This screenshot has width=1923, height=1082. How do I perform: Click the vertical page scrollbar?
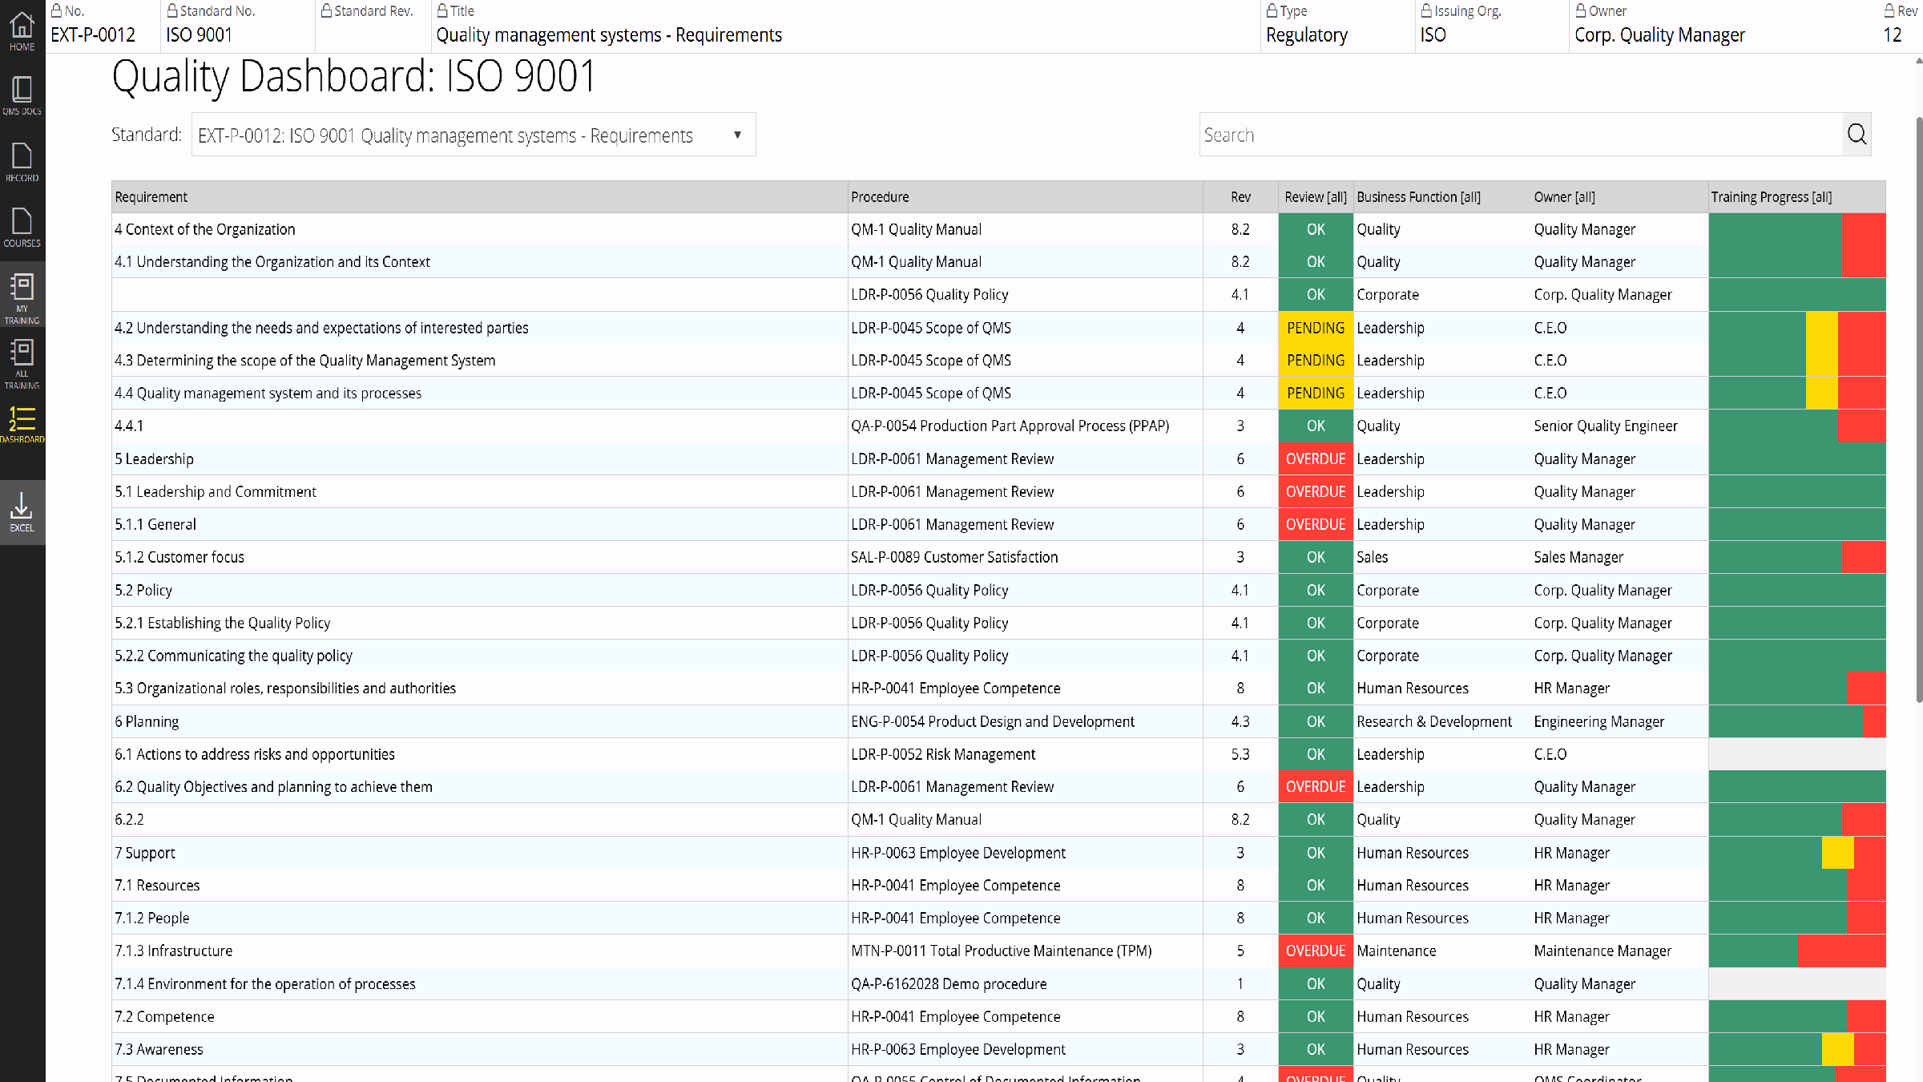pos(1918,409)
